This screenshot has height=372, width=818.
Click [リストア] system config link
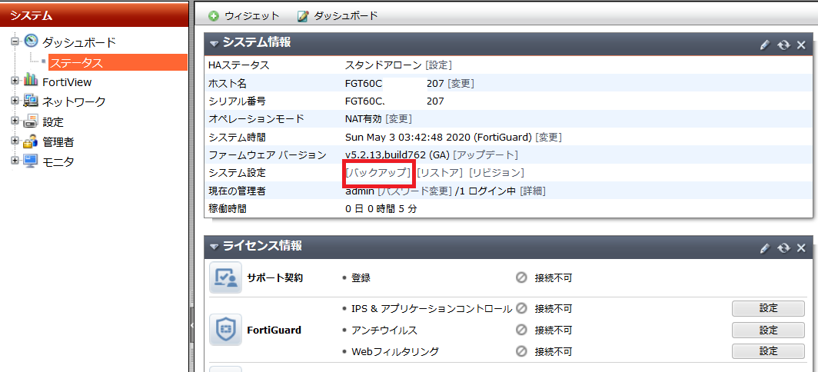[x=440, y=173]
